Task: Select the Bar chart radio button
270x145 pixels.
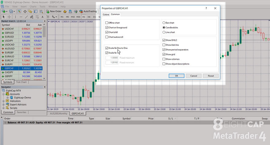Action: [164, 23]
